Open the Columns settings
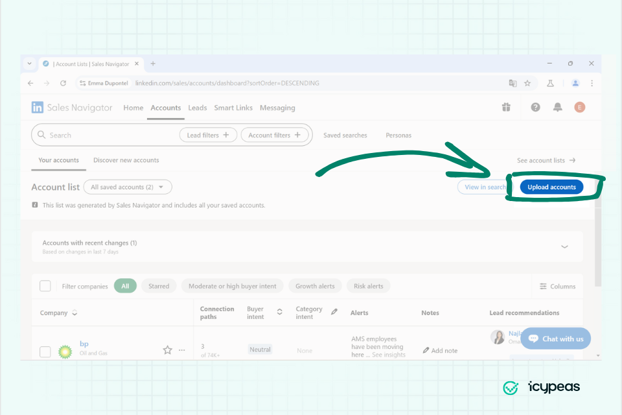 557,287
